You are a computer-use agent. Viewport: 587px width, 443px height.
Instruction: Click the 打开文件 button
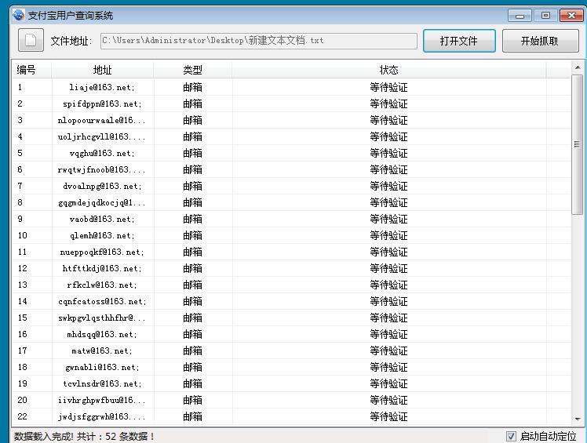pos(459,41)
